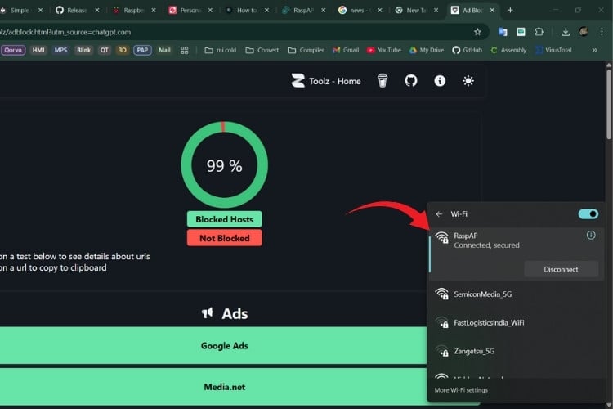Open the Google Translate extension icon
The height and width of the screenshot is (409, 613).
503,32
